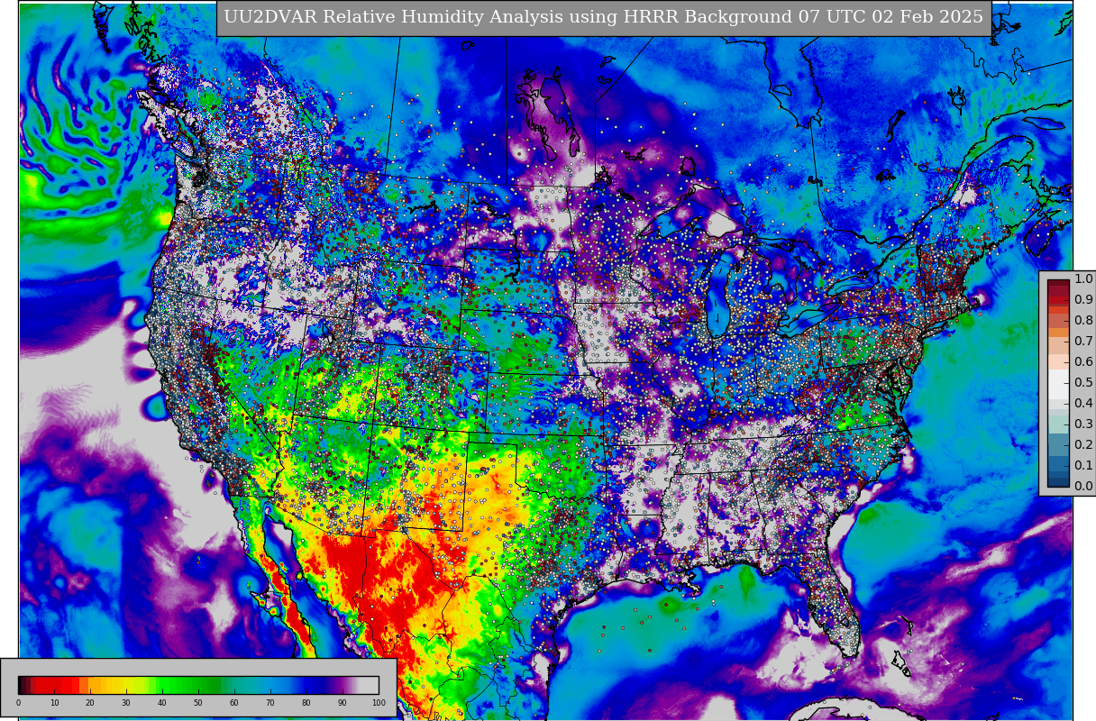Pick the yellow section above 30 on humidity scale
Screen dimensions: 1096x721
126,685
